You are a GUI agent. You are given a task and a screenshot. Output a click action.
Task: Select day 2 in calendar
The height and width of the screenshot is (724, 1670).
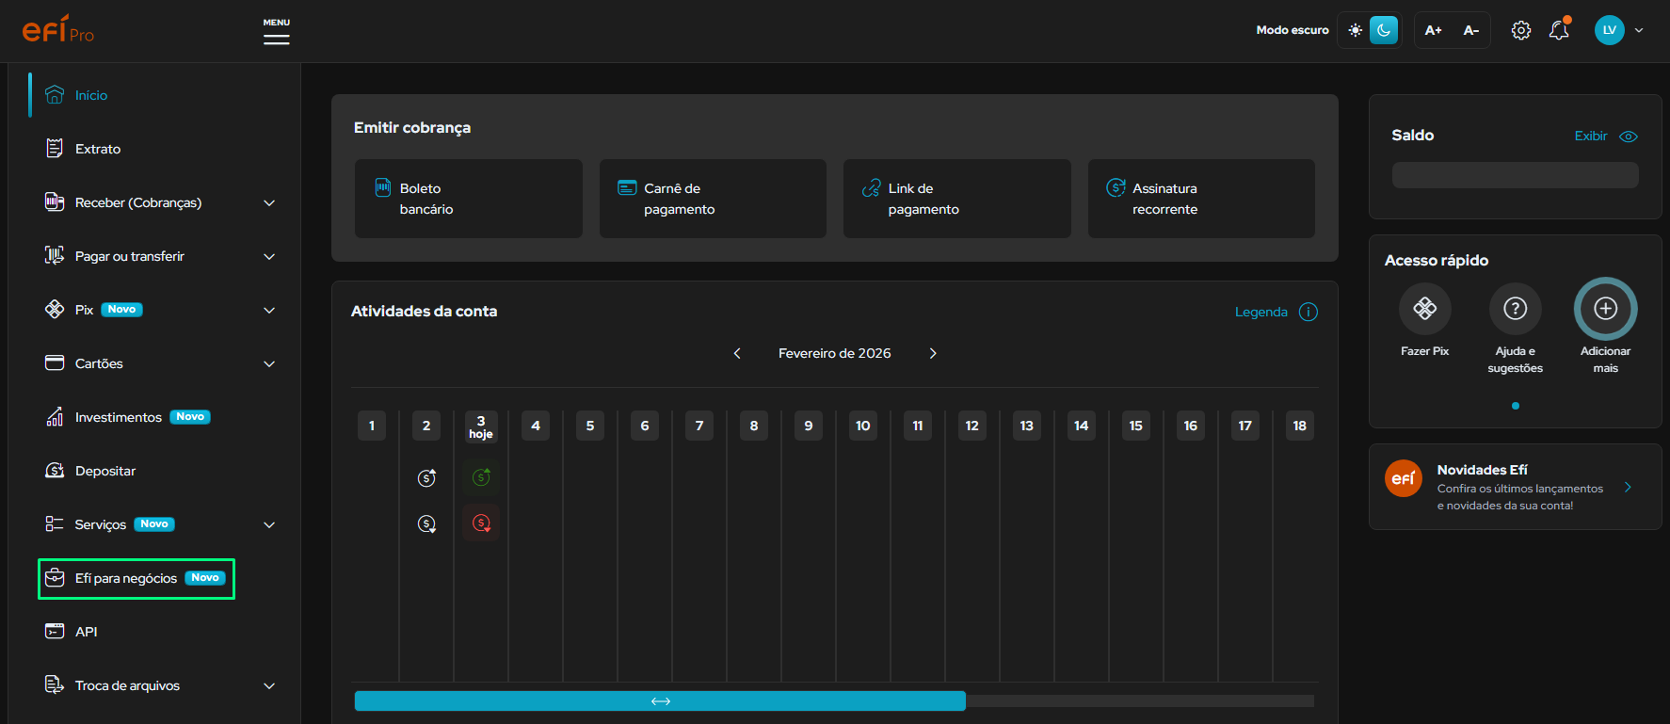tap(426, 426)
